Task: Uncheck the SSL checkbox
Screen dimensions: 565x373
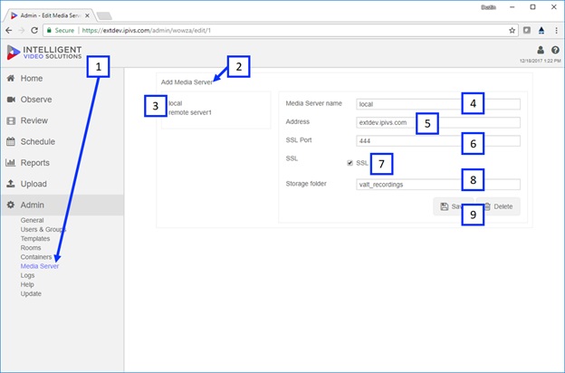Action: 350,163
